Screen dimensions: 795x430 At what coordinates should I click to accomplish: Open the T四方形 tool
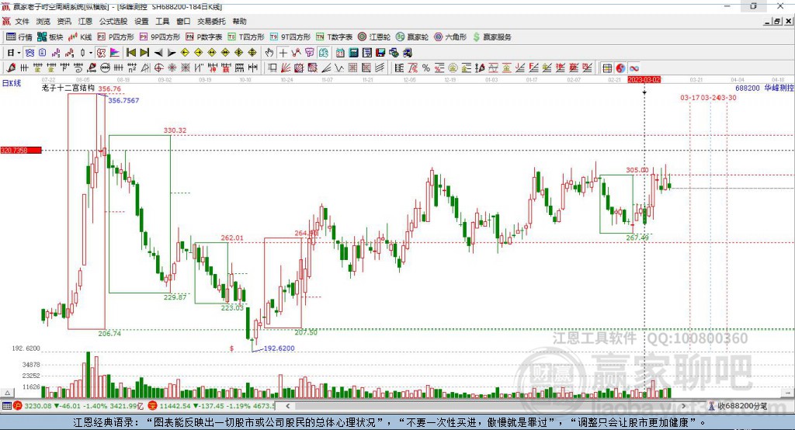pyautogui.click(x=246, y=37)
